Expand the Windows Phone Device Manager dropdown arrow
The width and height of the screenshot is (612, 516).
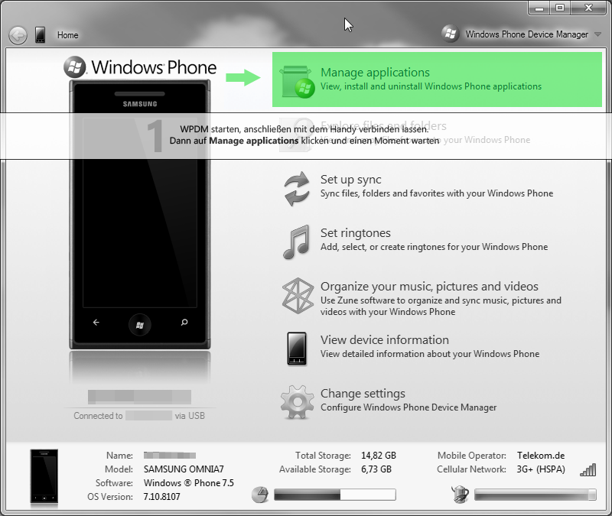click(597, 34)
